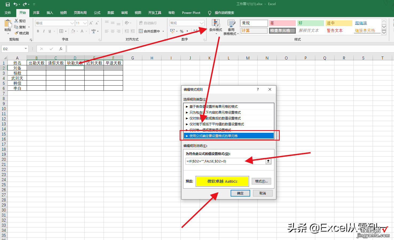This screenshot has height=240, width=394.
Task: Open Number format dialog launcher
Action: 204,40
